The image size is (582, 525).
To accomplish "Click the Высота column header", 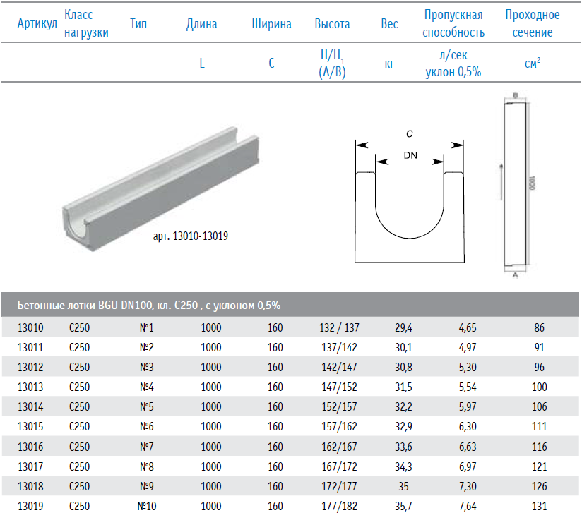I will coord(332,24).
